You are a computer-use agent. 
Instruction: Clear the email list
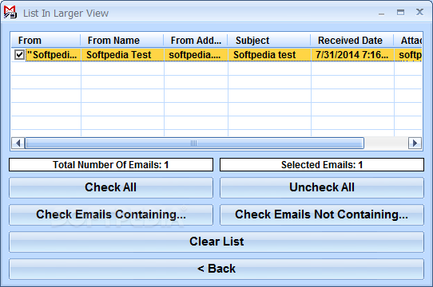point(216,242)
